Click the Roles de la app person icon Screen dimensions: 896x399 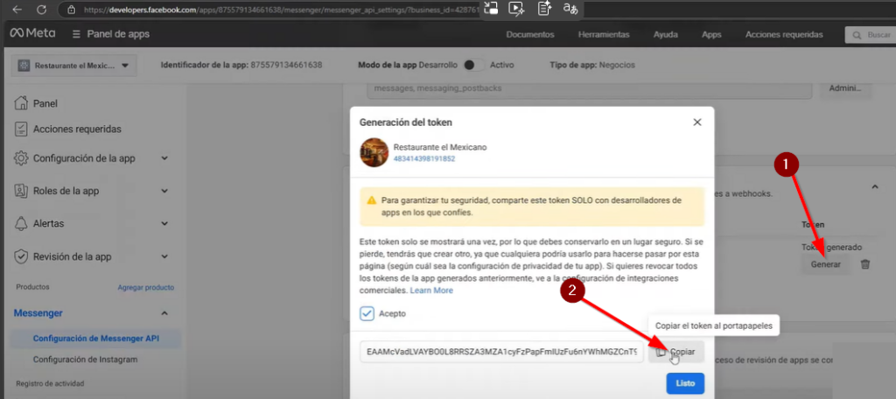pos(21,191)
